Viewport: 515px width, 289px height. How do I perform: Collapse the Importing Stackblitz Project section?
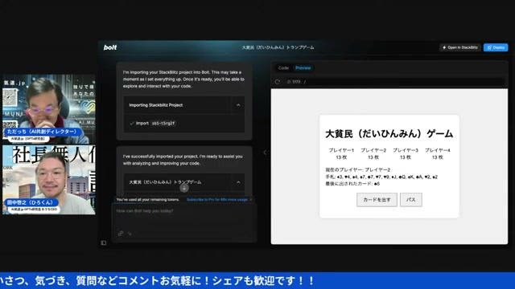pyautogui.click(x=238, y=105)
